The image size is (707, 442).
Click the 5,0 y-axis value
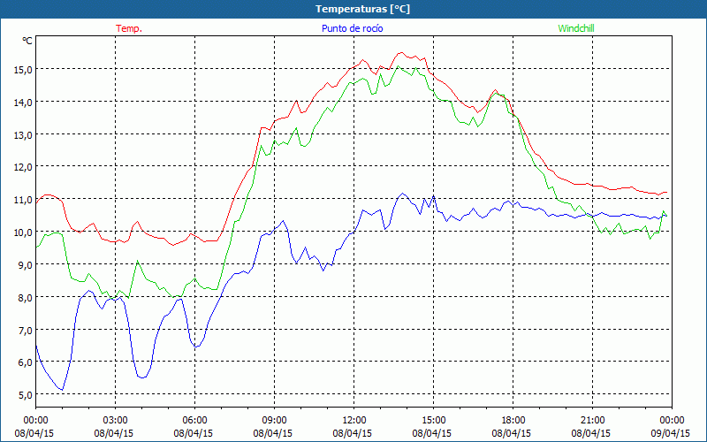click(x=27, y=395)
